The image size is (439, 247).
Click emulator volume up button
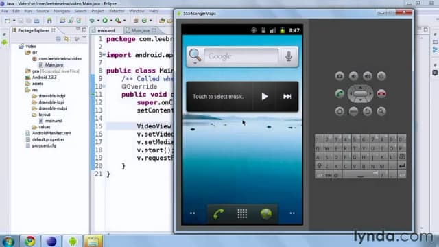point(368,76)
